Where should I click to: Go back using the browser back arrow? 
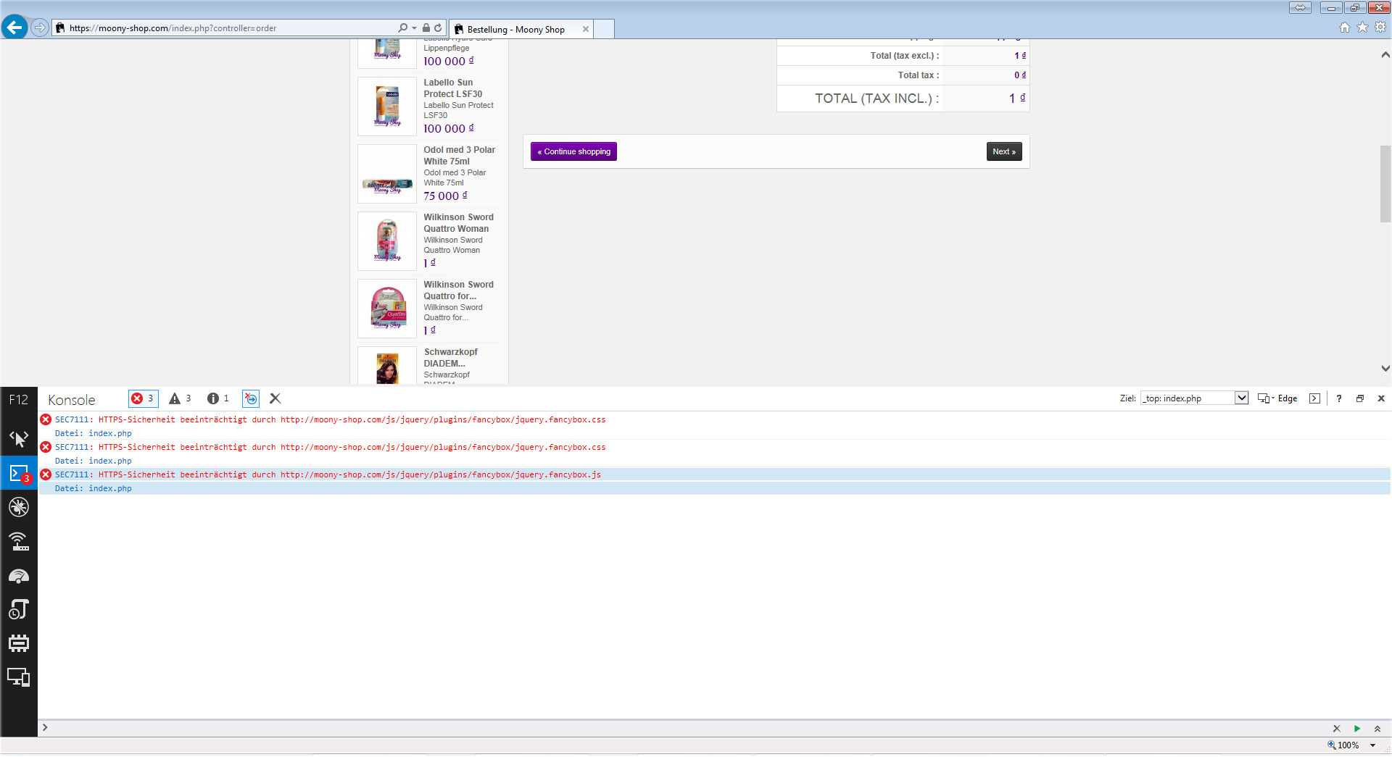[x=14, y=28]
